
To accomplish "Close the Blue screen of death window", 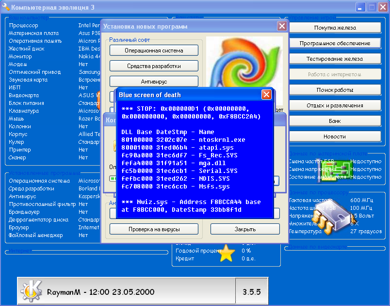I will (x=266, y=95).
